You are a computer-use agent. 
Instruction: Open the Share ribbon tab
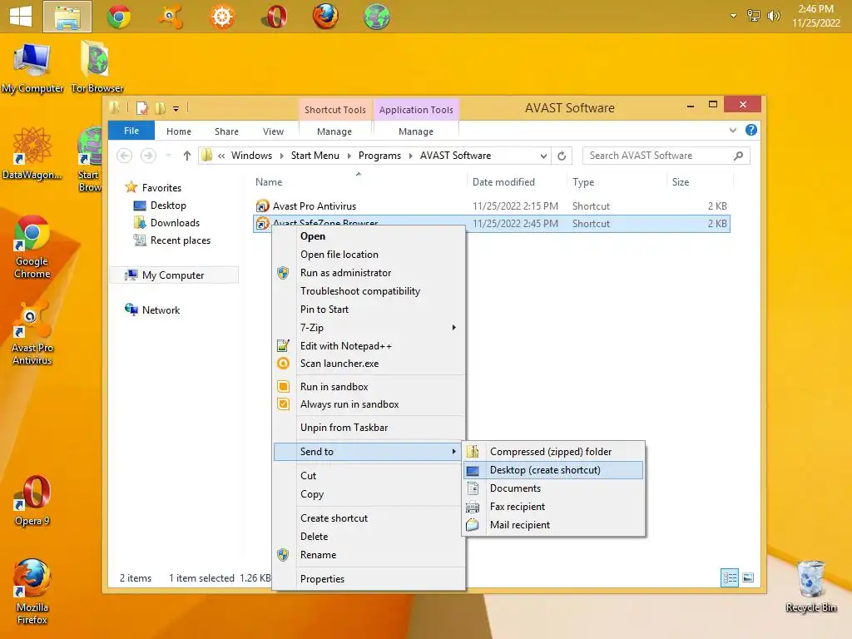tap(226, 131)
